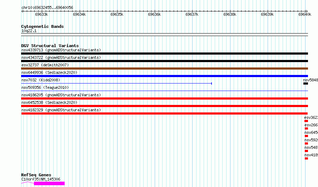This screenshot has width=318, height=187.
Task: Click the red block under nsv418
Action: tap(307, 158)
